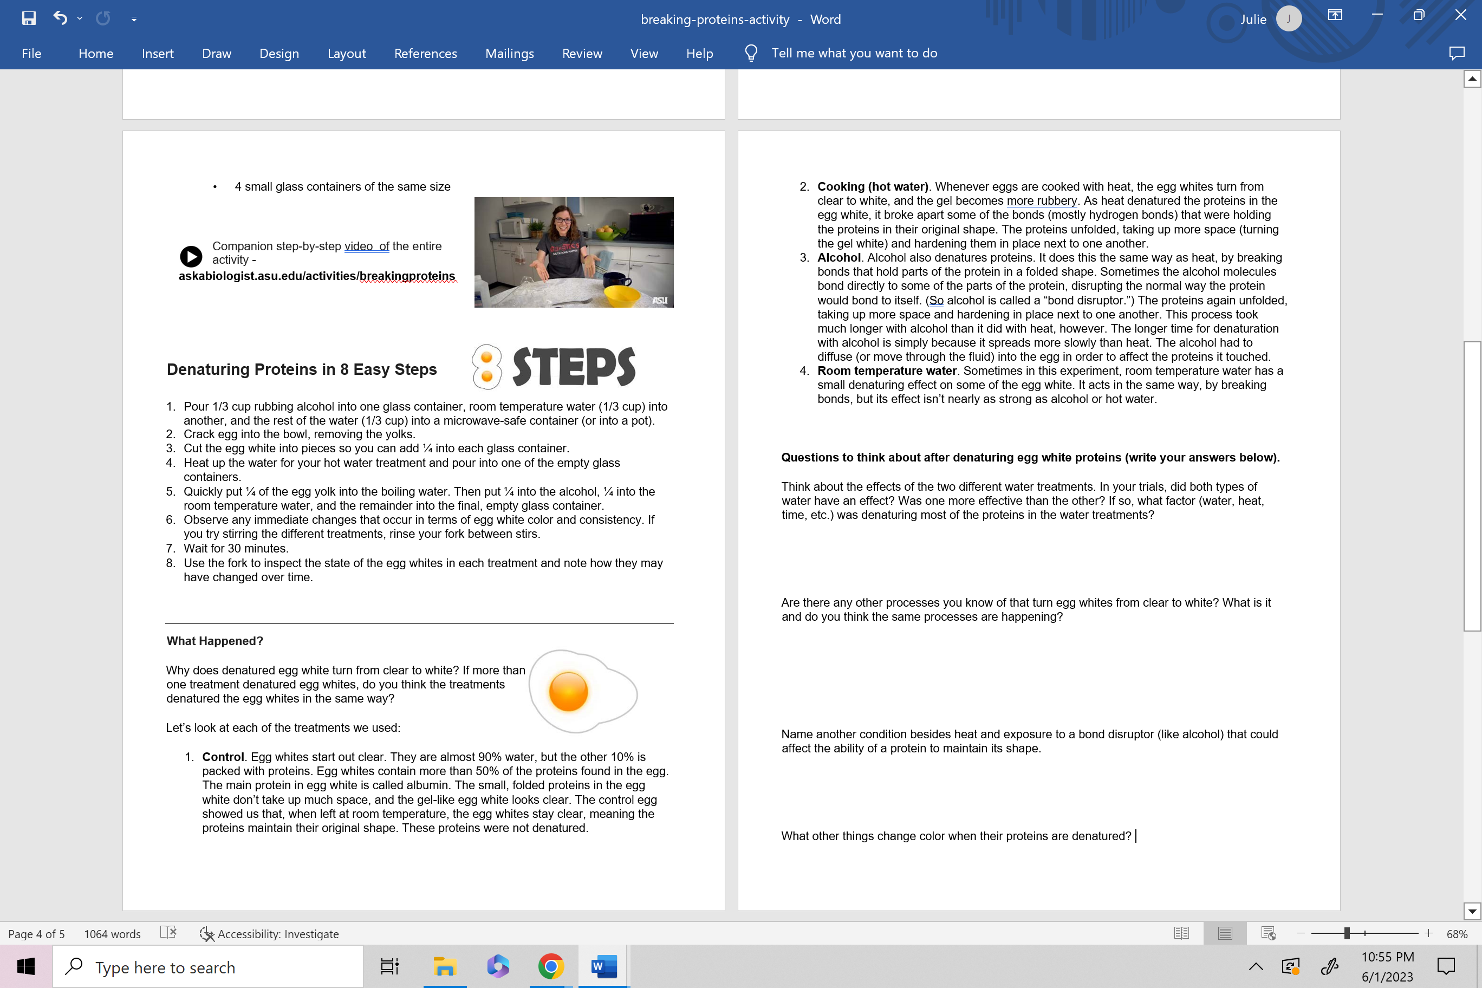Click the companion video thumbnail image
This screenshot has width=1482, height=988.
click(x=574, y=252)
